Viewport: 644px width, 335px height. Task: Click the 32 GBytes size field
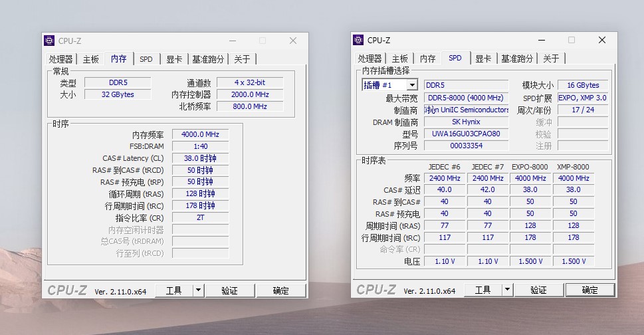(118, 94)
